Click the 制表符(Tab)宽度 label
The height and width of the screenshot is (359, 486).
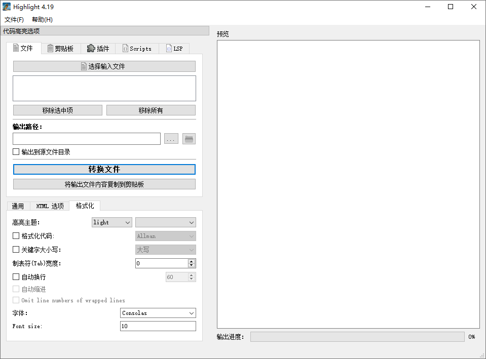click(x=36, y=263)
